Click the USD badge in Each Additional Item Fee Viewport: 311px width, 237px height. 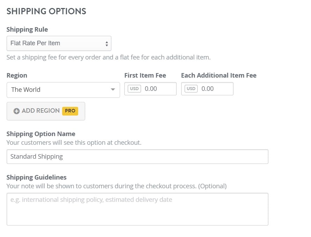click(x=191, y=89)
